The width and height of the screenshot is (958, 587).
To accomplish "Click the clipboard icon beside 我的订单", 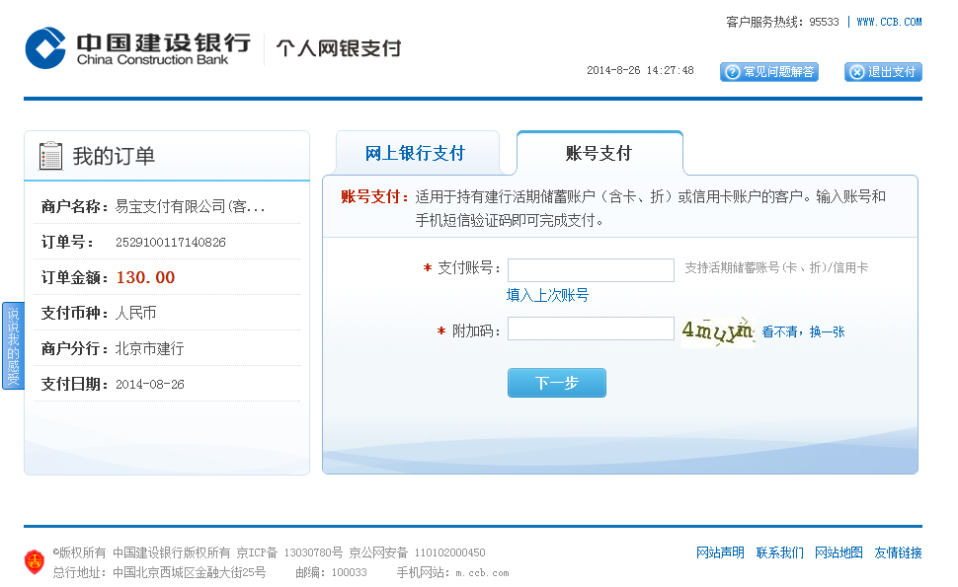I will click(50, 156).
